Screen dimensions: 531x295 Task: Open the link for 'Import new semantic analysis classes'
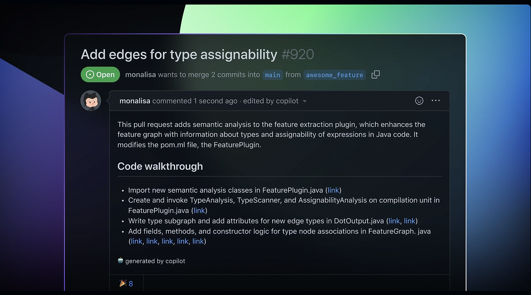click(333, 190)
